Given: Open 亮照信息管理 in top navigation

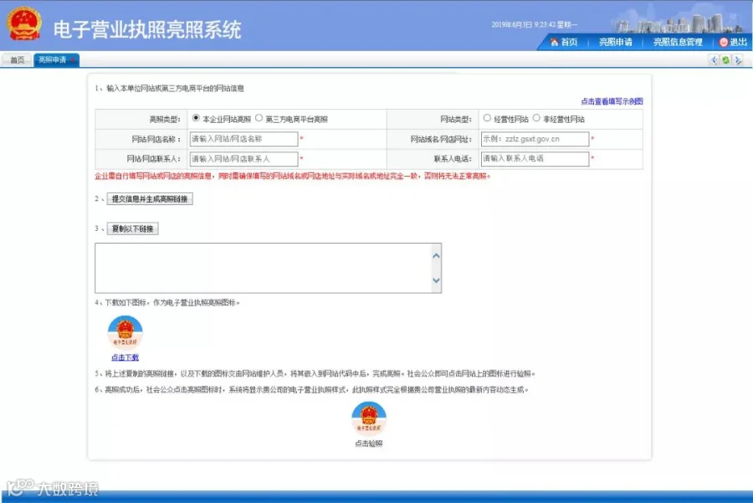Looking at the screenshot, I should tap(678, 43).
